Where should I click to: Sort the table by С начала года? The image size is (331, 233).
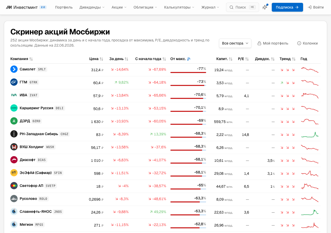(151, 59)
